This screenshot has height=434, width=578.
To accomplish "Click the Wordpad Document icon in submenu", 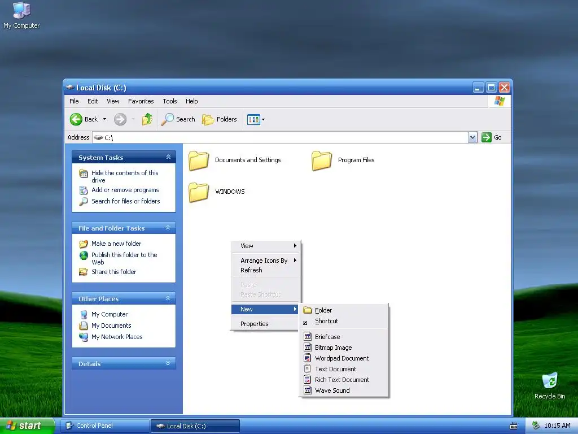I will 308,358.
